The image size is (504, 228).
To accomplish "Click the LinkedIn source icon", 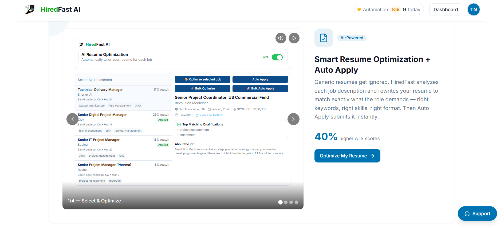I will (176, 115).
